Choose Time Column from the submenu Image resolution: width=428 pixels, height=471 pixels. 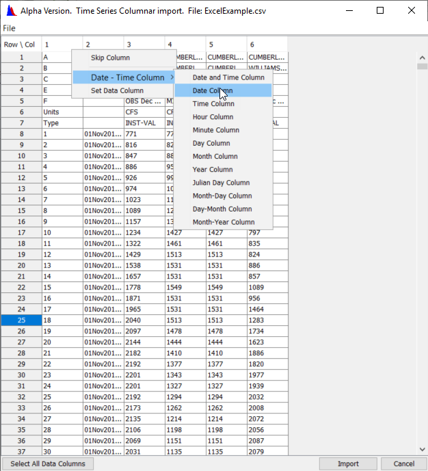tap(213, 104)
